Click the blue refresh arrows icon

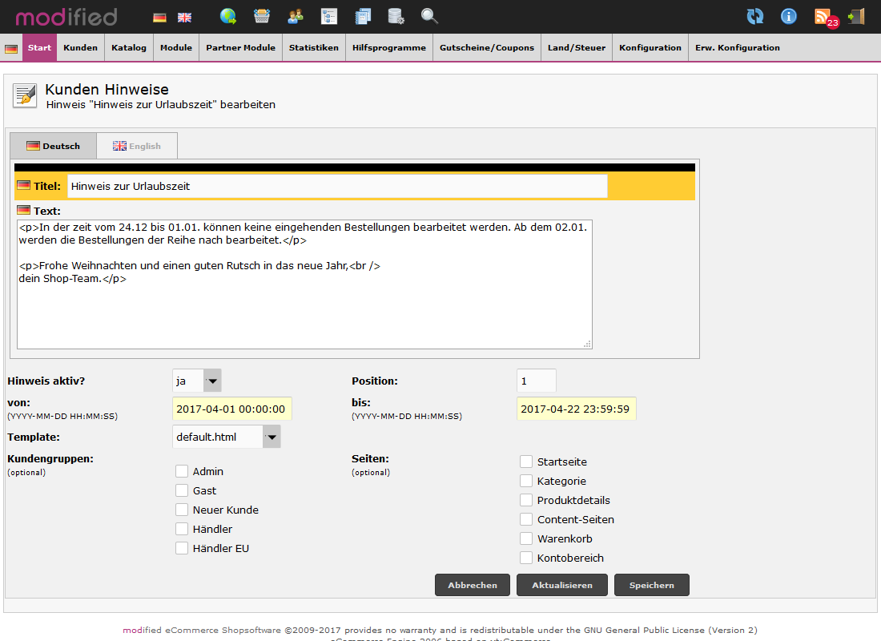click(x=754, y=16)
